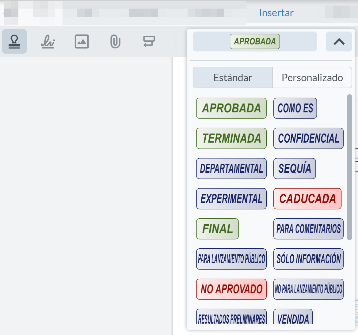Viewport: 358px width, 335px height.
Task: Pick the NO PARA LANZAMIENTO PÚBLICO stamp
Action: click(308, 289)
